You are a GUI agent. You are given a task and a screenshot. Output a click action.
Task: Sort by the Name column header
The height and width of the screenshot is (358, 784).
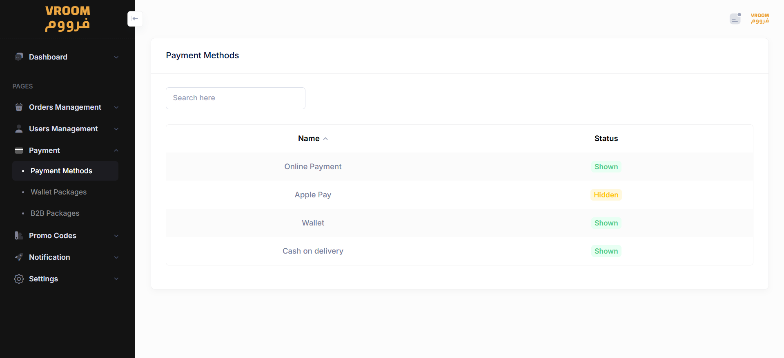click(x=309, y=139)
